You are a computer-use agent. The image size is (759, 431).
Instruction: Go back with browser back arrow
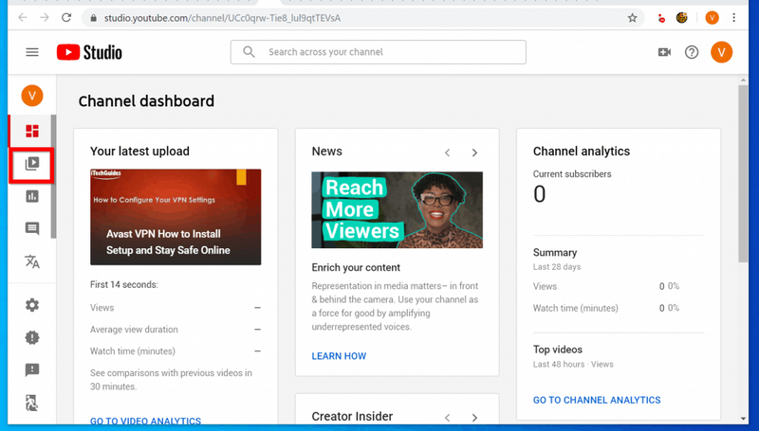point(23,18)
